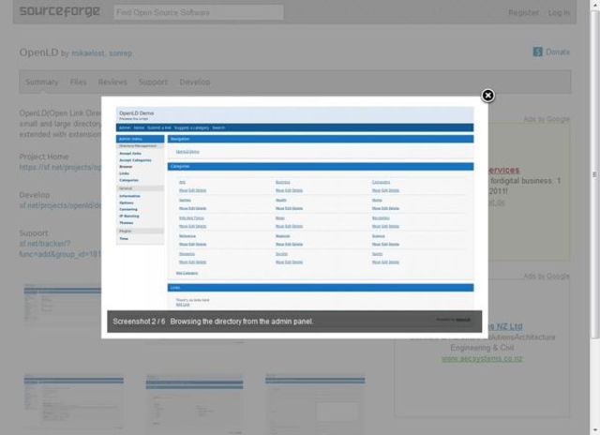Open the sf.net/tracker link under Support

point(60,248)
